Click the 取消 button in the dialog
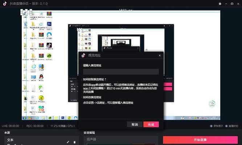 [x=135, y=124]
